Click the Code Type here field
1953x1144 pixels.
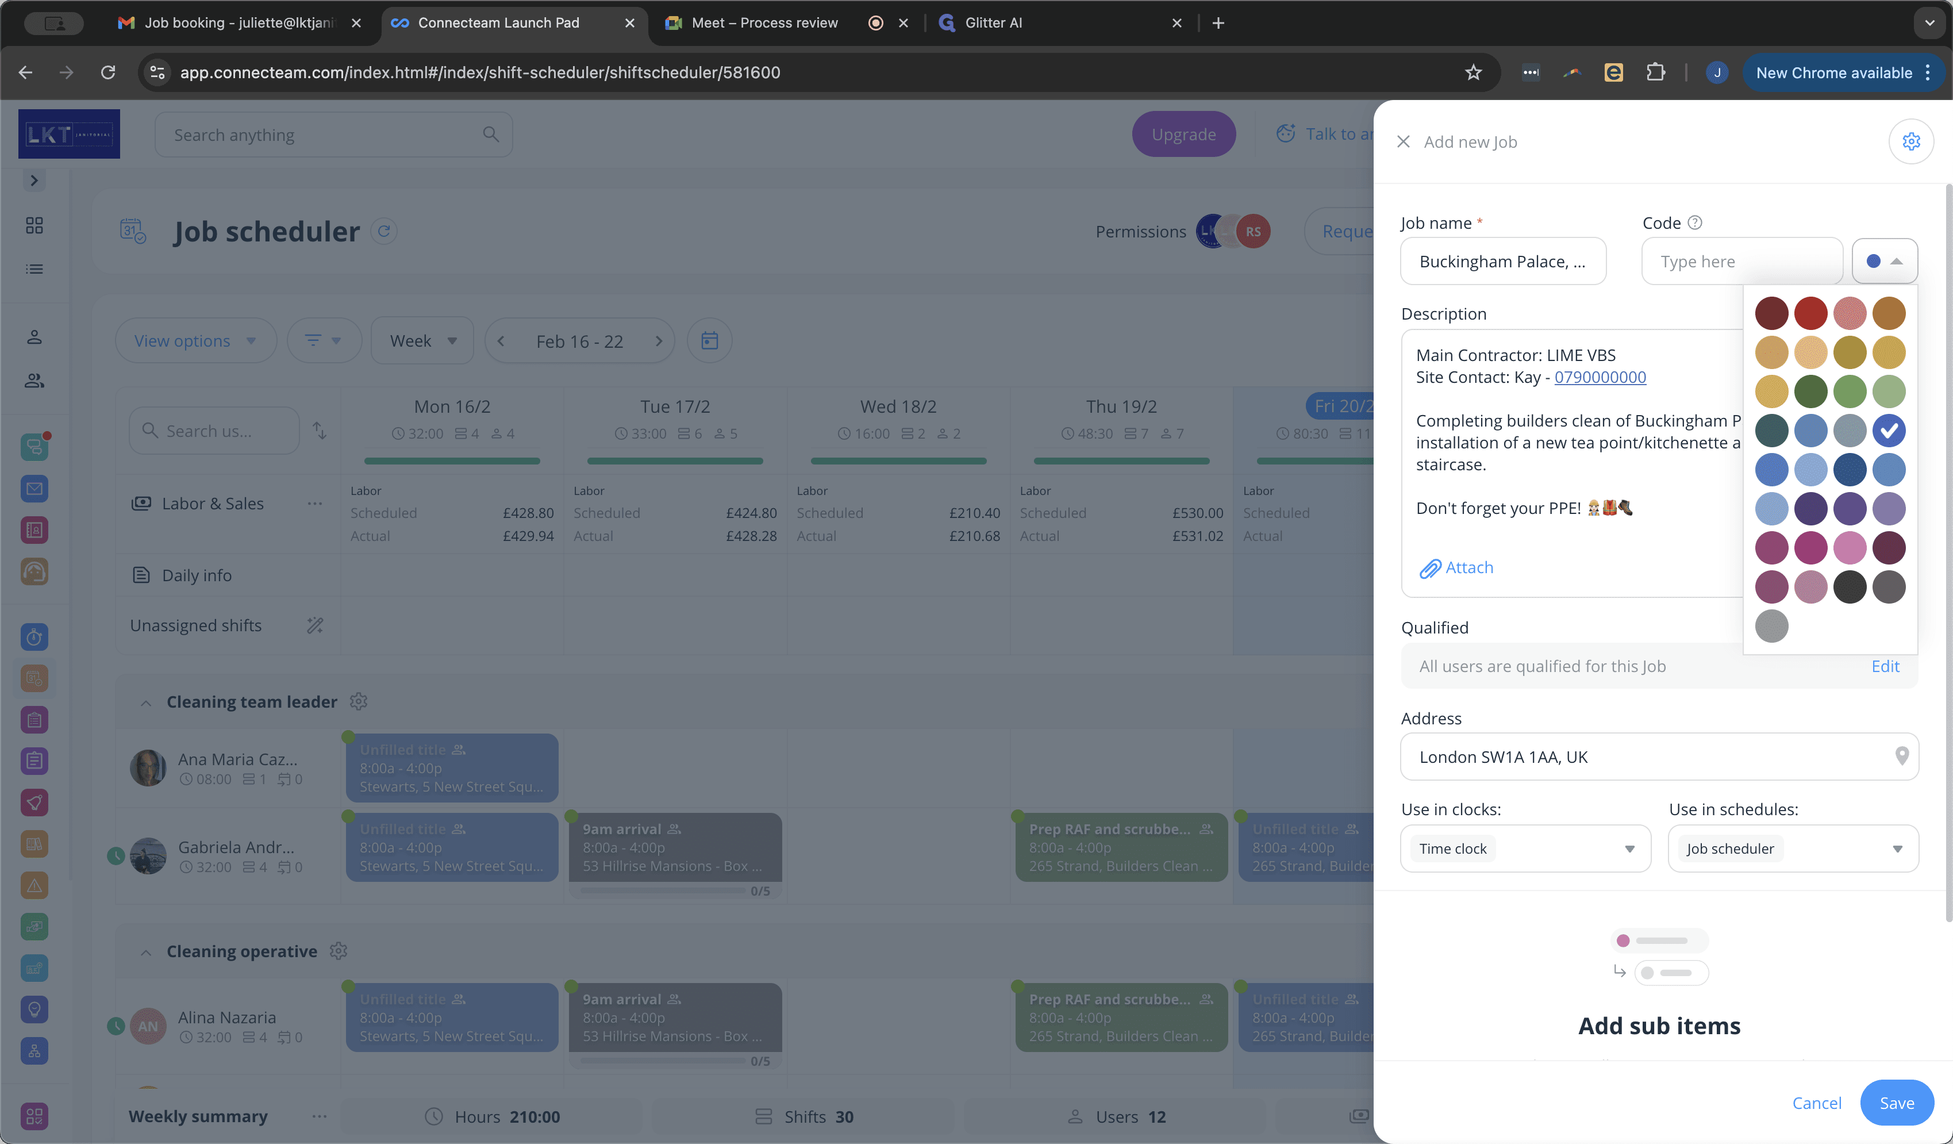pos(1741,261)
